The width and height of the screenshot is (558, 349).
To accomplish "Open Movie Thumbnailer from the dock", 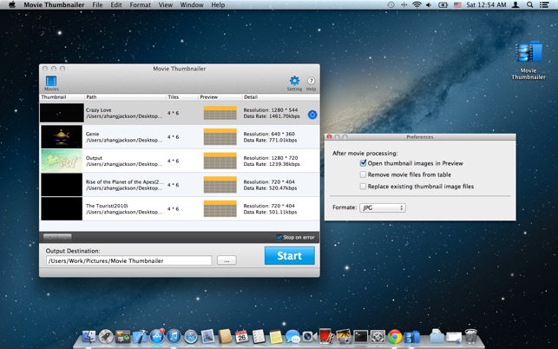I will coord(412,337).
